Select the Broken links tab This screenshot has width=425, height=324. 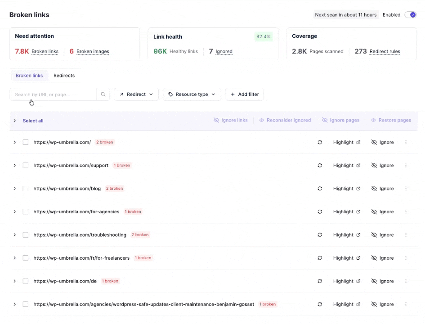pos(29,76)
